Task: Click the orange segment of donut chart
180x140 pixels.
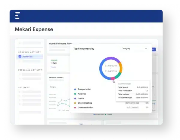Action: pyautogui.click(x=121, y=68)
